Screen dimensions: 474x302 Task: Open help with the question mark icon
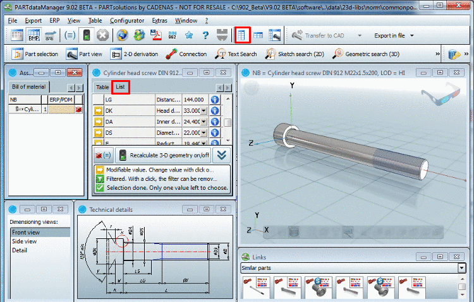point(205,35)
